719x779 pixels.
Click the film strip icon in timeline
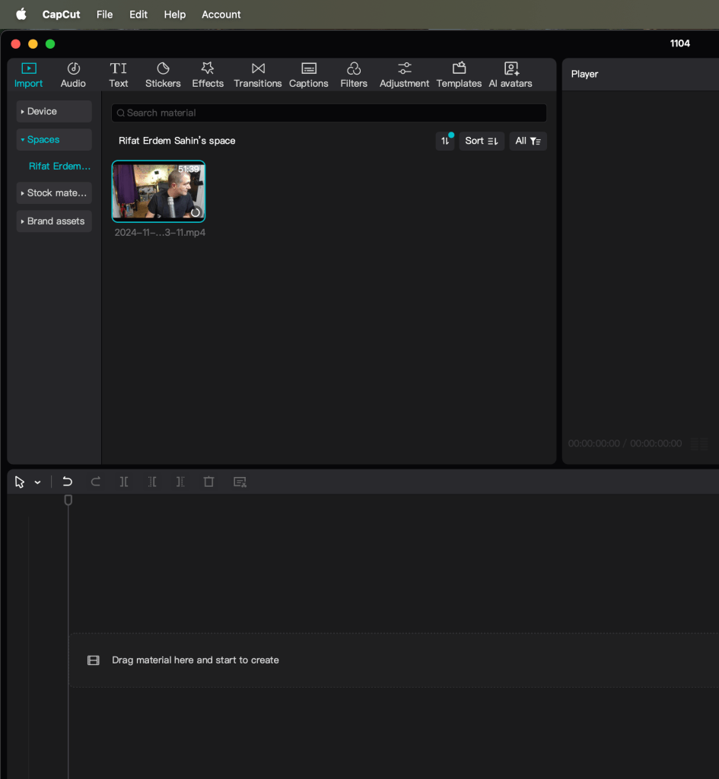[94, 660]
